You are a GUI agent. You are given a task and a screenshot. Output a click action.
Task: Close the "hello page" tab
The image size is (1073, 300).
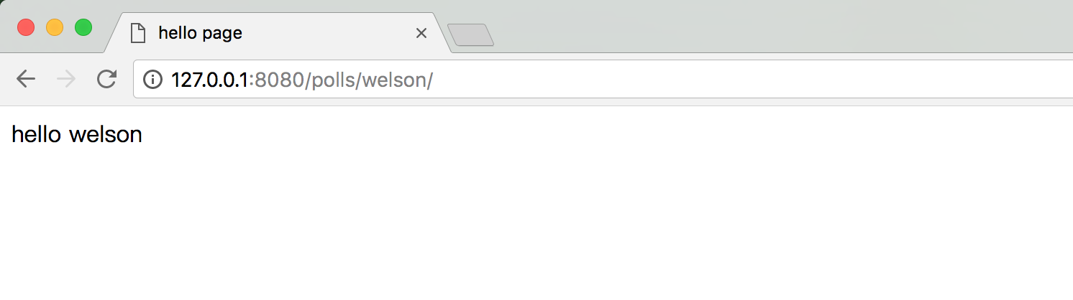click(421, 33)
